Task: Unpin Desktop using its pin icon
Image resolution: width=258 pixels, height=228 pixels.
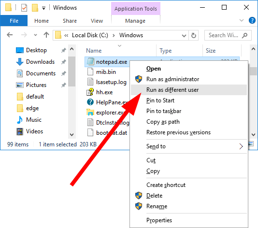Action: (x=63, y=50)
